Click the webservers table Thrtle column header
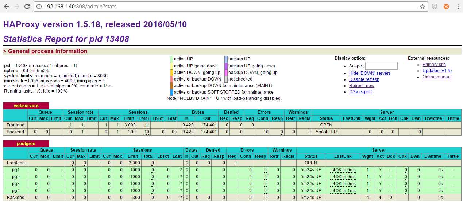The width and height of the screenshot is (463, 203). coord(453,118)
